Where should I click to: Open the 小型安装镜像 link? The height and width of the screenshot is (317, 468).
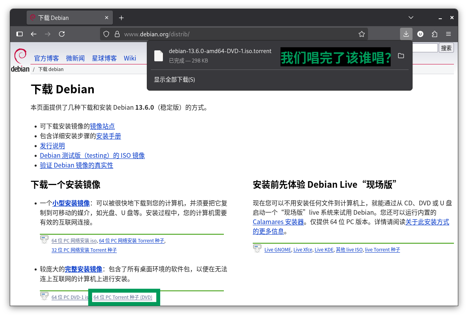71,203
